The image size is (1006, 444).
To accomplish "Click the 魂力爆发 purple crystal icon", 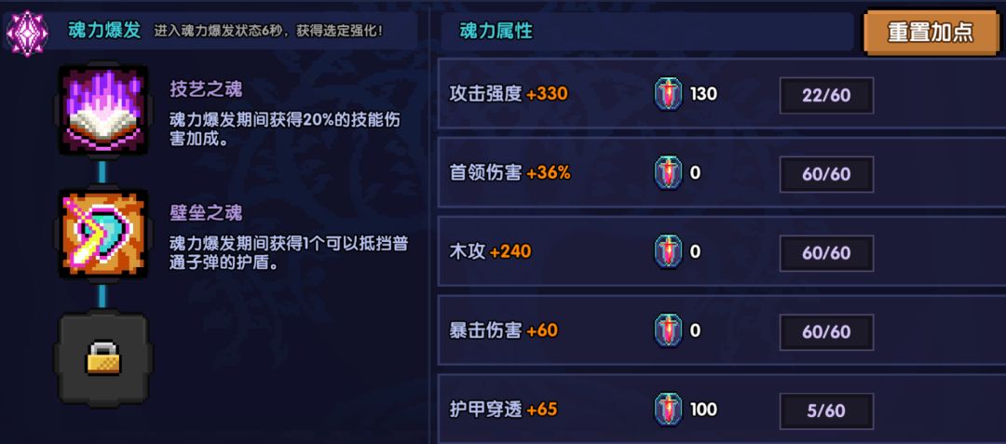I will (x=27, y=33).
